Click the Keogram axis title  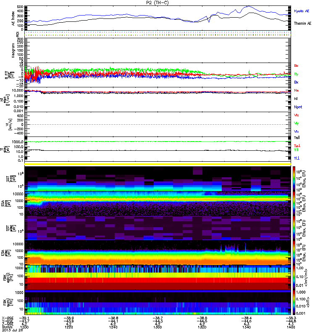pos(13,50)
